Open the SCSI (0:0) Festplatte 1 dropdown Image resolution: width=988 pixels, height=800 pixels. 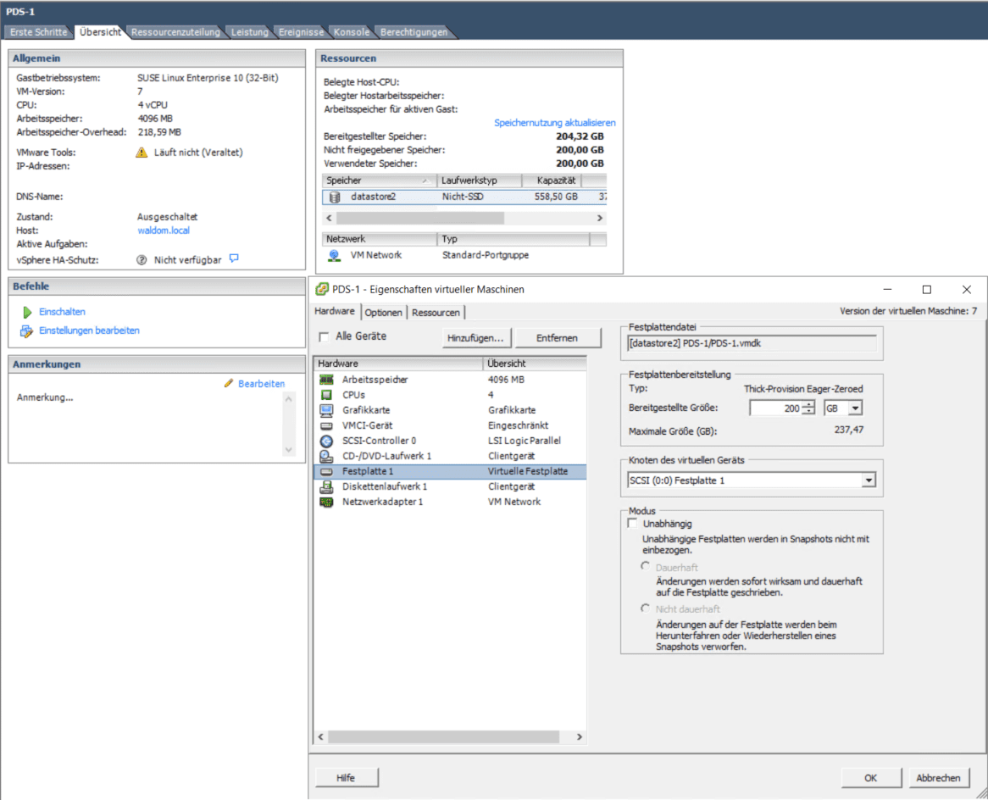tap(869, 481)
